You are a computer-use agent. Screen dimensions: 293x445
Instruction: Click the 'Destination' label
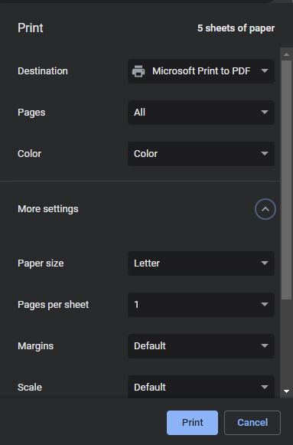pyautogui.click(x=43, y=71)
